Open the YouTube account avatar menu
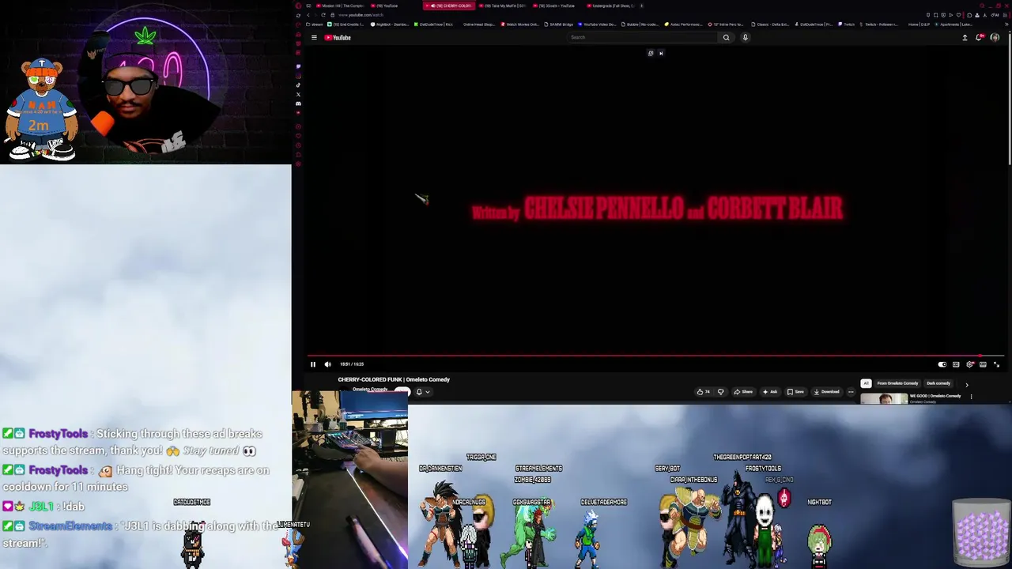 995,37
